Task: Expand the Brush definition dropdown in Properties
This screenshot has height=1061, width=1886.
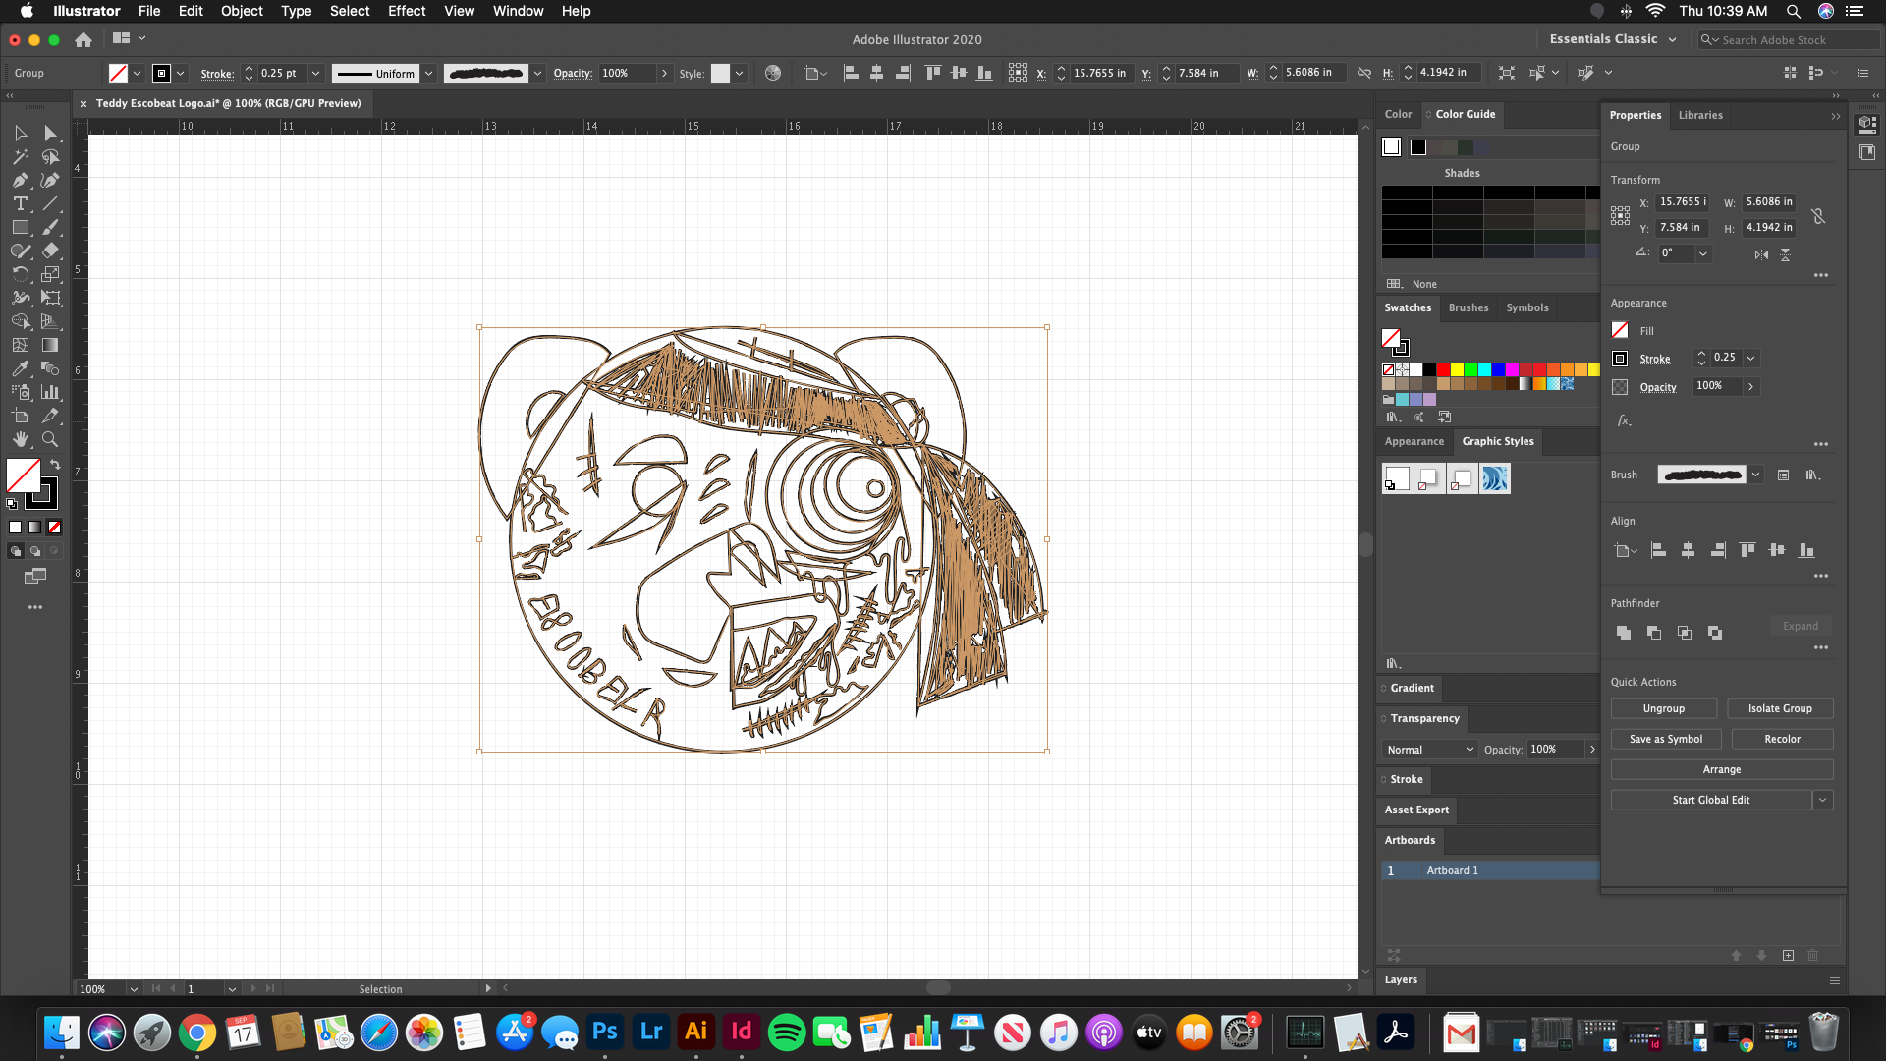Action: (1755, 475)
